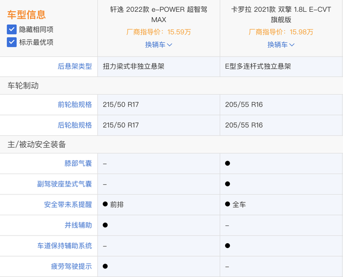Click the 全车 value in 安全带未系提醒 row
Screen dimensions: 343x277
(239, 205)
